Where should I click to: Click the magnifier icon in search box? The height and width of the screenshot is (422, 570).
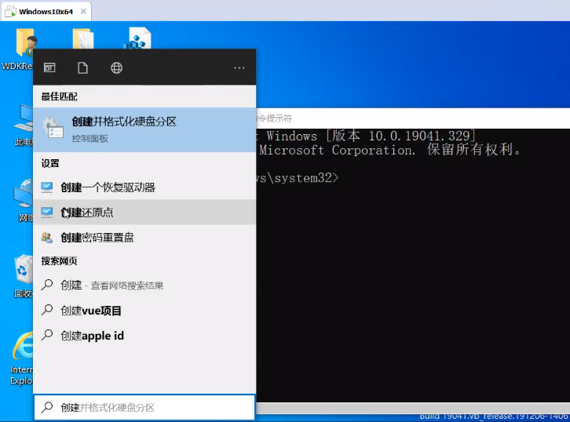click(47, 407)
